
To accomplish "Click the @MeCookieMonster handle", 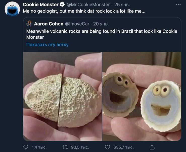I will point(88,5).
